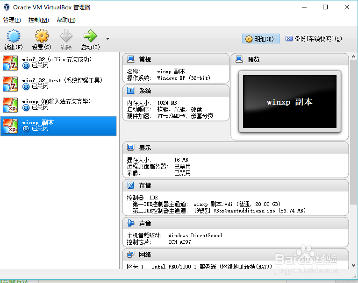Click the power-off state icon under winxp 副本
Screen dimensions: 358x283
click(x=26, y=129)
